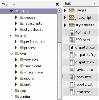Expand javascripts folder in the file list

click(65, 18)
